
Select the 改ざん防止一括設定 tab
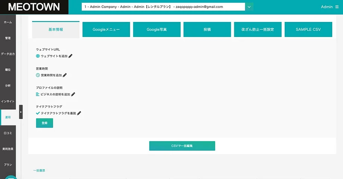(x=258, y=29)
